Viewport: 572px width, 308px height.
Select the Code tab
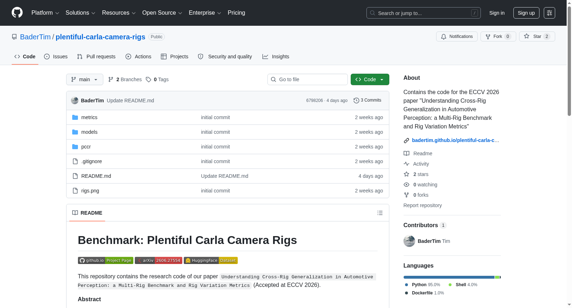[25, 57]
